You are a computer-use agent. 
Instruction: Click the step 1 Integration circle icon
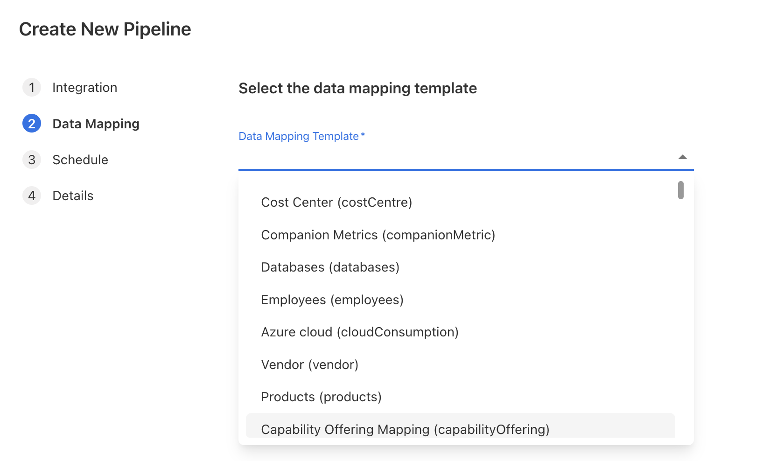pos(31,87)
